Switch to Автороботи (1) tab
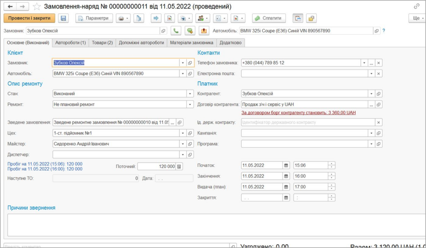This screenshot has height=248, width=426. [70, 42]
